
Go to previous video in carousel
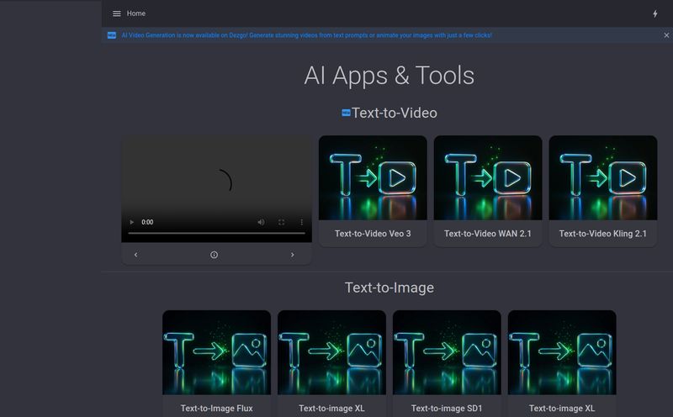[135, 255]
